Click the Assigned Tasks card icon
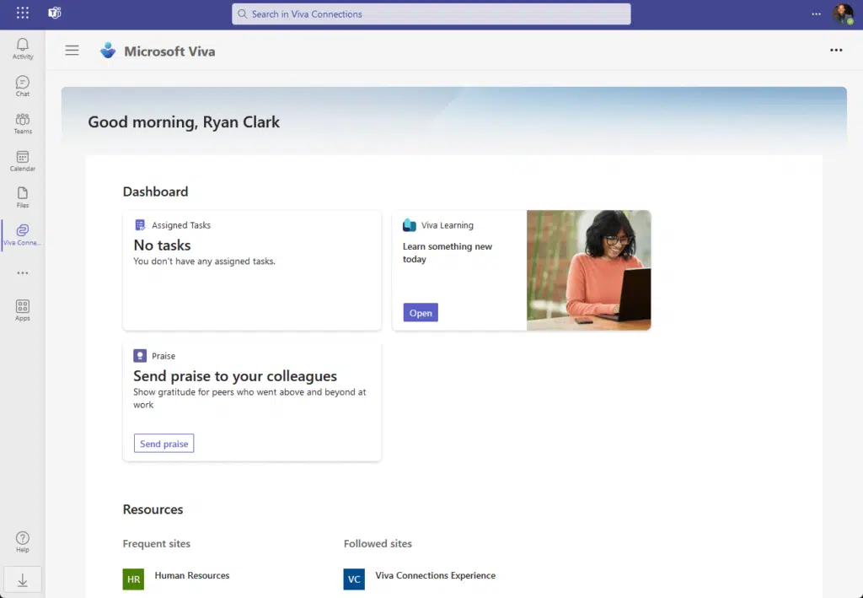 (140, 224)
